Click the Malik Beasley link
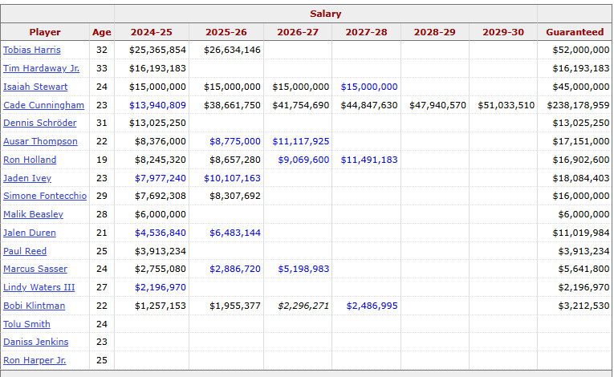614x377 pixels. [x=33, y=214]
